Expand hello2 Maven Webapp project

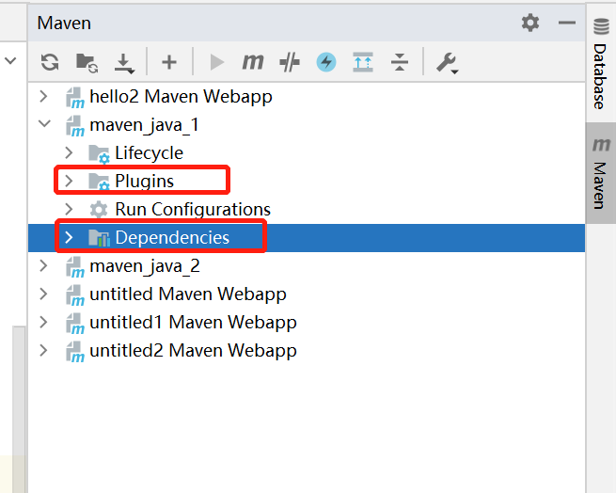click(x=43, y=96)
